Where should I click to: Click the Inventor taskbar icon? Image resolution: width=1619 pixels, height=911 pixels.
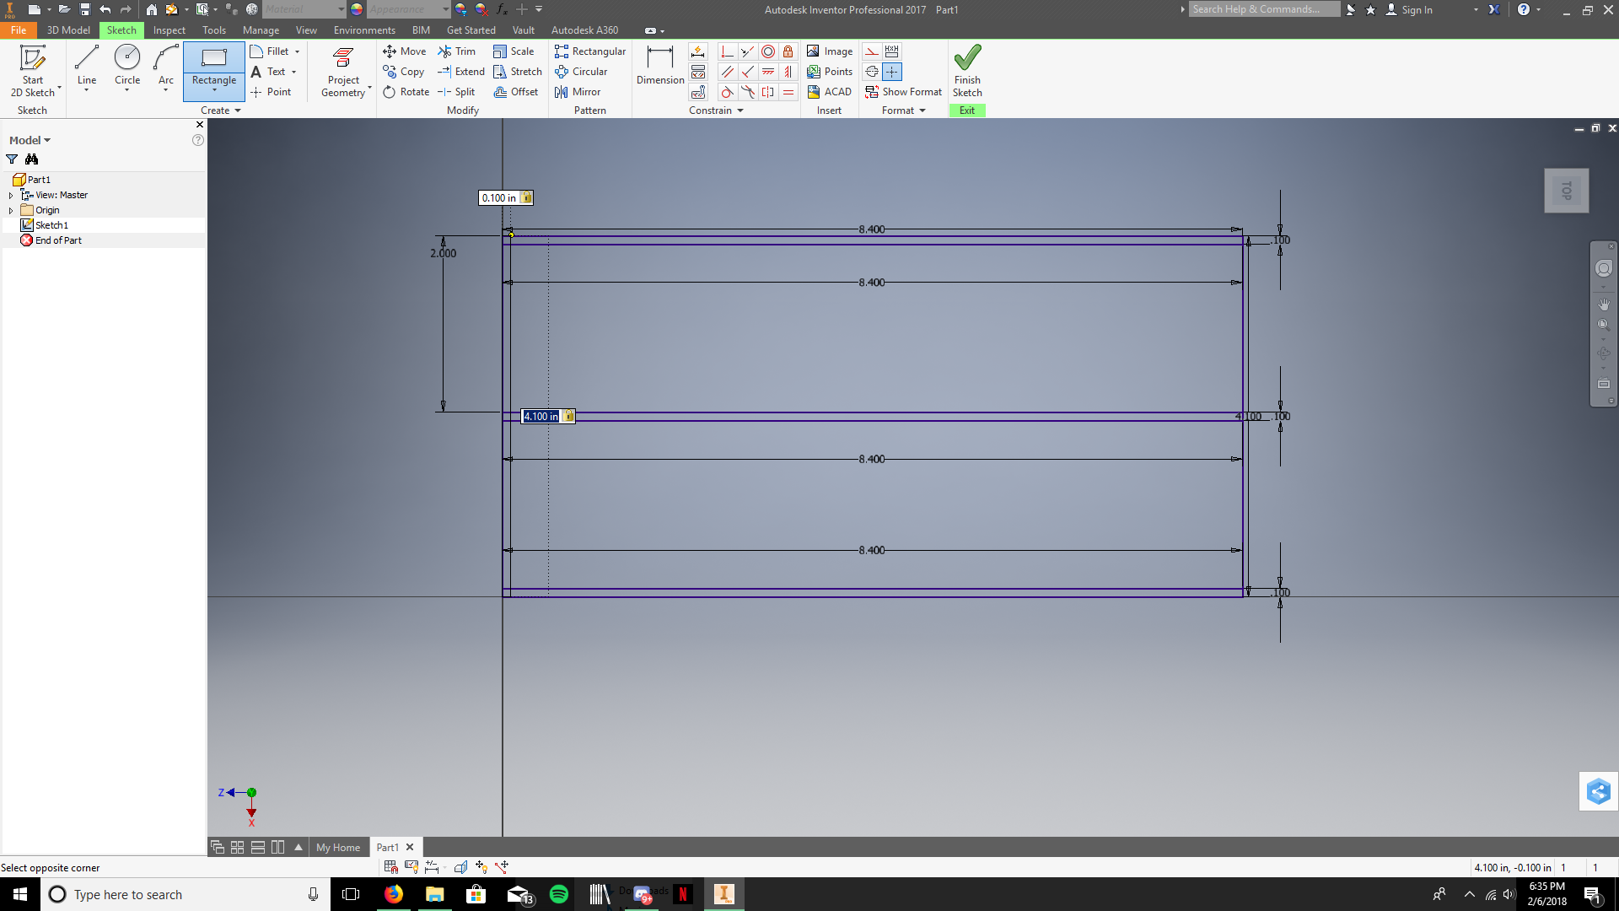point(723,893)
